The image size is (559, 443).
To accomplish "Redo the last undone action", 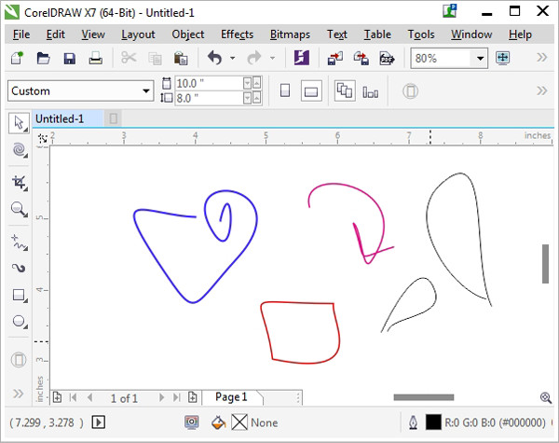I will pos(253,58).
